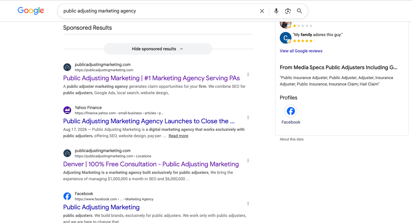Click Facebook label under Profiles
Screen dimensions: 412x223
[291, 122]
